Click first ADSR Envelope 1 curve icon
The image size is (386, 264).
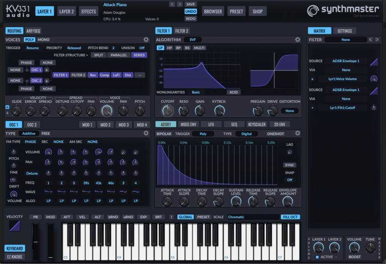pos(374,62)
